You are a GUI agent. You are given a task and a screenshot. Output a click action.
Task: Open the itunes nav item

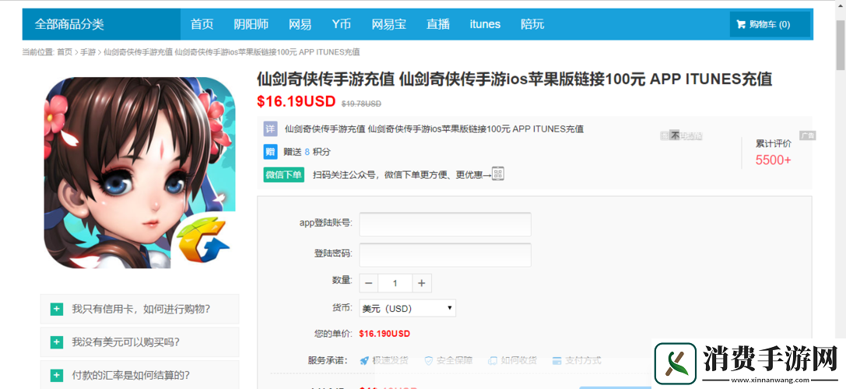click(x=485, y=24)
